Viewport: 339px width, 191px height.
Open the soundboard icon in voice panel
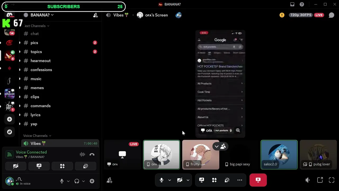point(86,166)
